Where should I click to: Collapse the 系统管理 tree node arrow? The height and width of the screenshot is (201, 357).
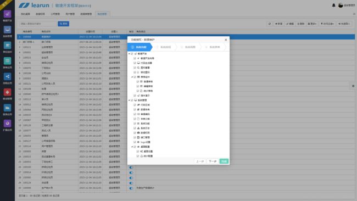click(129, 100)
